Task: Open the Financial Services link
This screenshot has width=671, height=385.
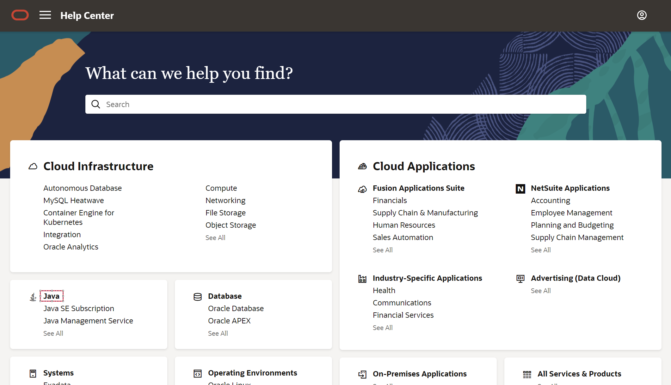Action: 403,315
